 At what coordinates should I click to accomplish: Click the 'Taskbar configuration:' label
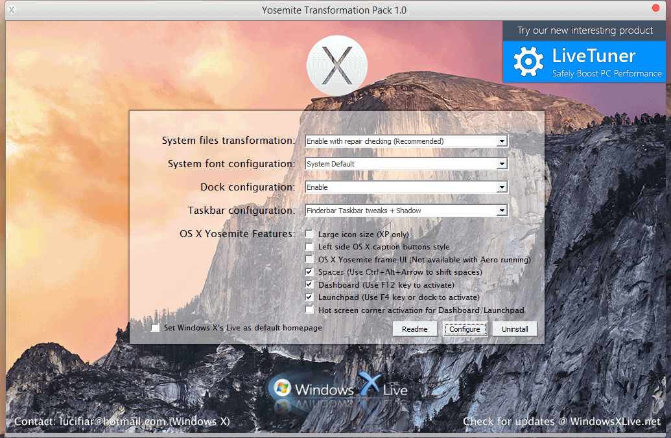241,211
